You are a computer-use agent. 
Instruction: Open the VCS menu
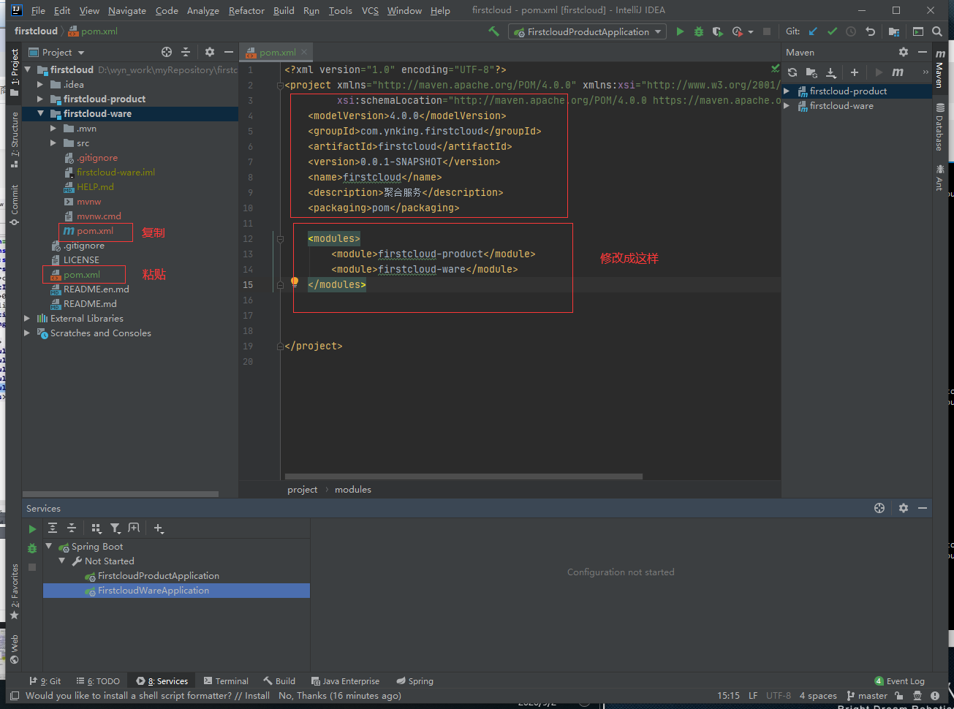click(x=370, y=10)
